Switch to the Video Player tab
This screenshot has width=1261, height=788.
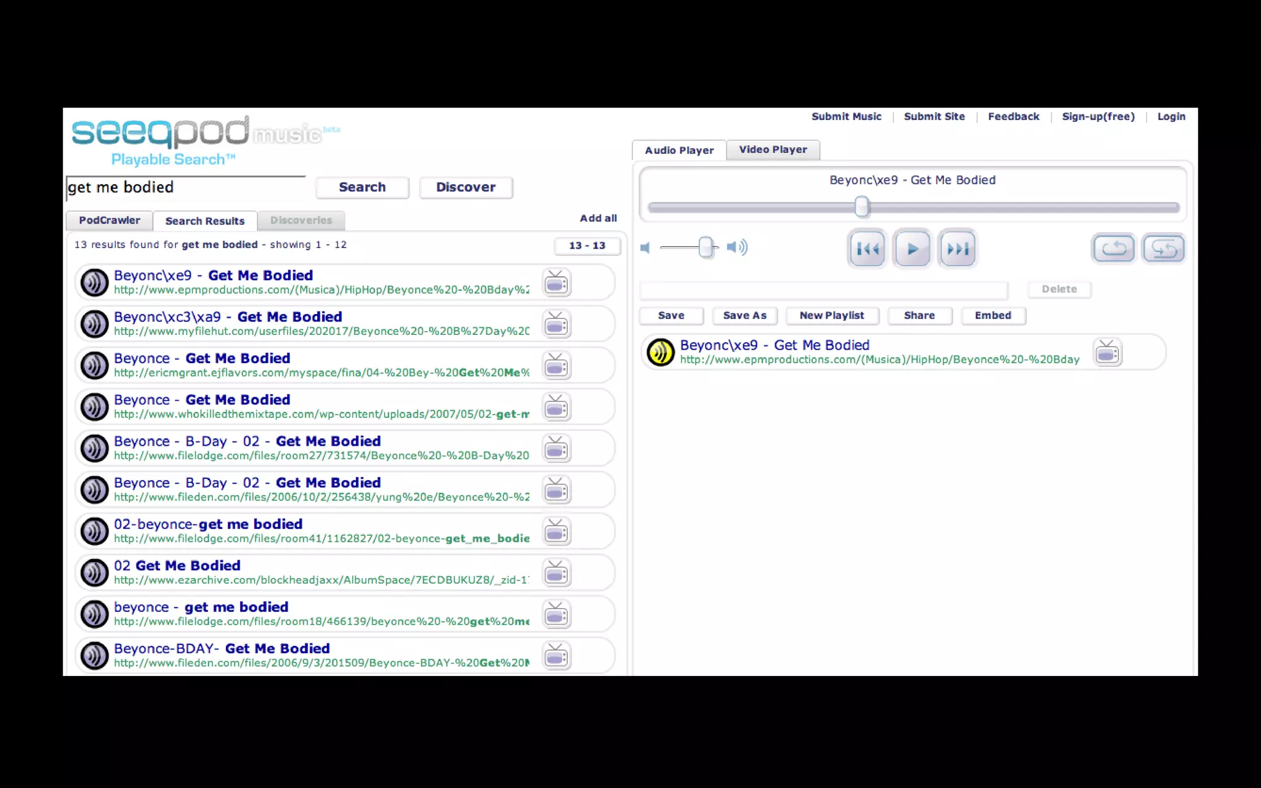773,150
